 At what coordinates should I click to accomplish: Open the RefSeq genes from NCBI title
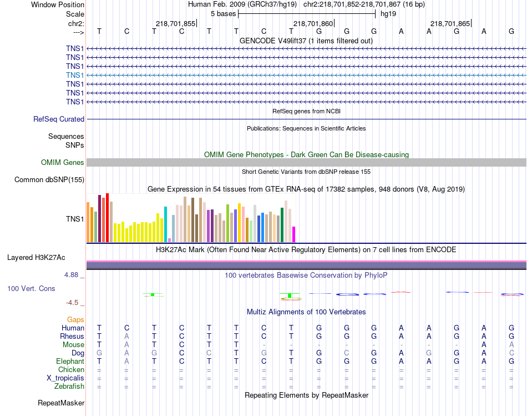(x=306, y=111)
